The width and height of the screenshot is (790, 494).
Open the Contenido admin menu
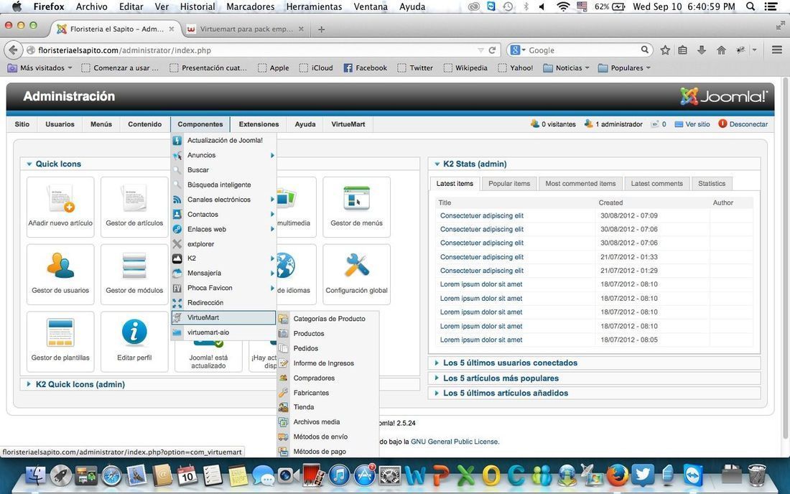click(144, 124)
